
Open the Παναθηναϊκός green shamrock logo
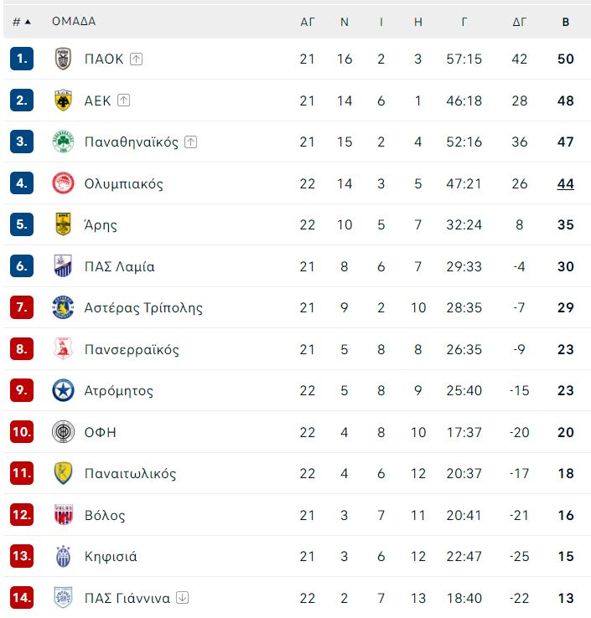point(63,142)
